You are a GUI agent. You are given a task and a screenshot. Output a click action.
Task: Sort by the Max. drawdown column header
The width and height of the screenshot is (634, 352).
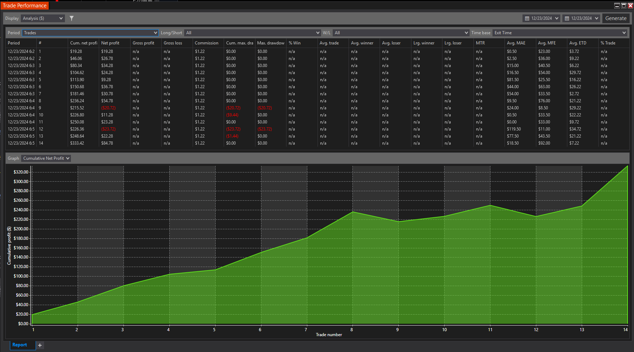click(x=271, y=43)
